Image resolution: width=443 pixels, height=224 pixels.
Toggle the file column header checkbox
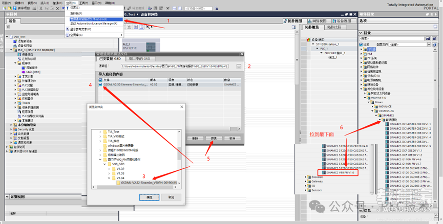coord(100,80)
